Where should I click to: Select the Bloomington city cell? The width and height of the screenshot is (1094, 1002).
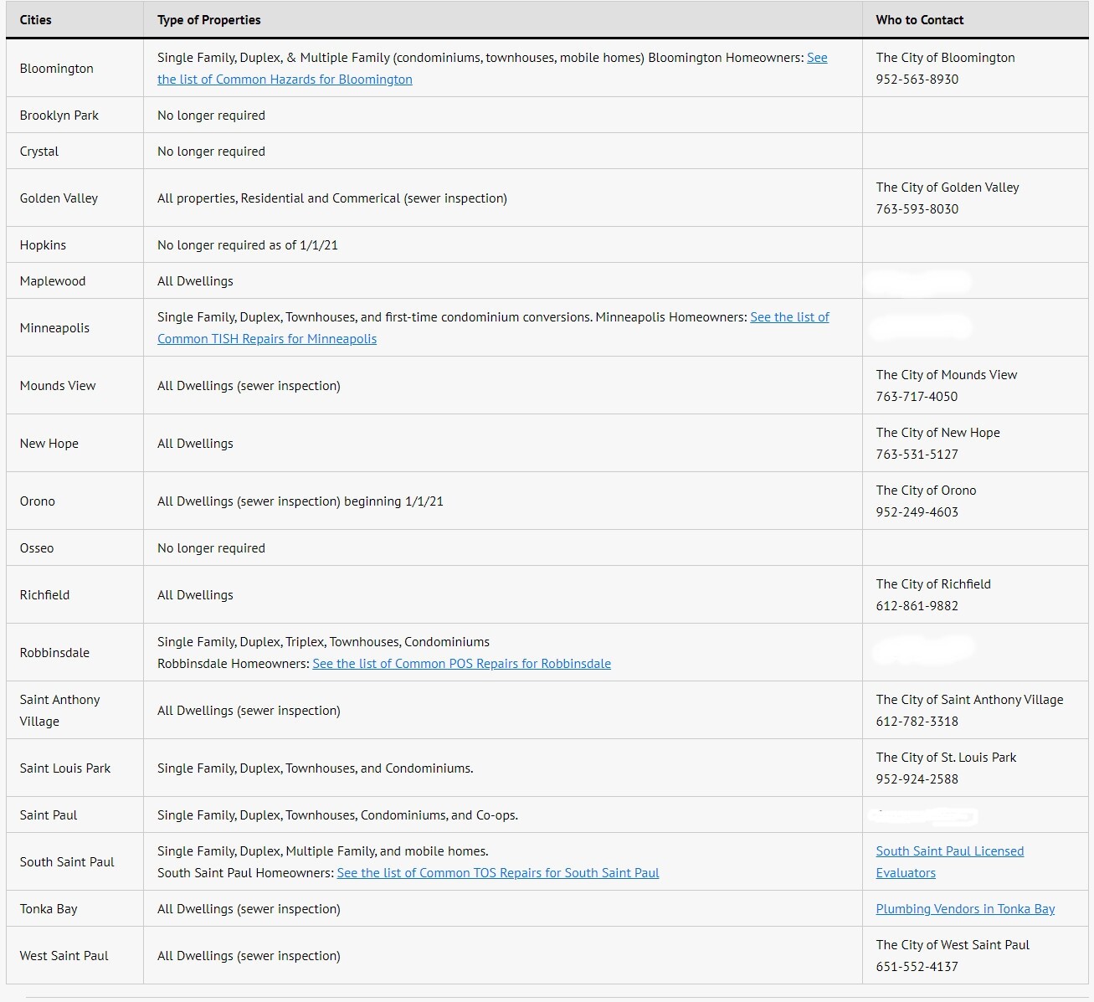[x=74, y=69]
